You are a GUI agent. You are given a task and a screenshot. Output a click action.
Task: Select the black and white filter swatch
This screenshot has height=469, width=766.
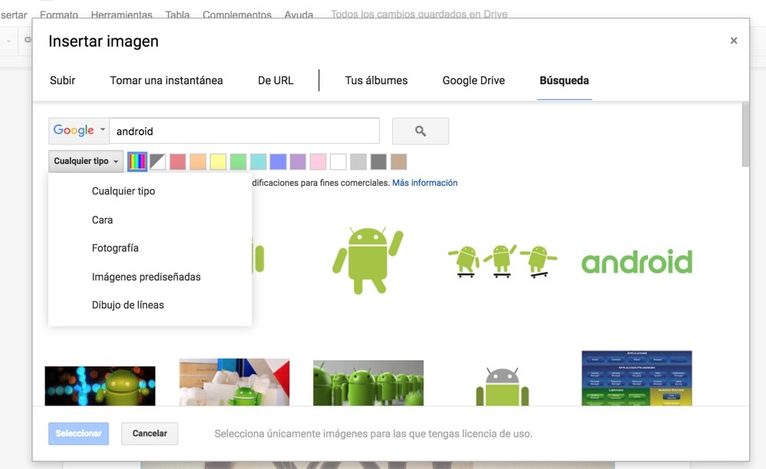point(157,161)
